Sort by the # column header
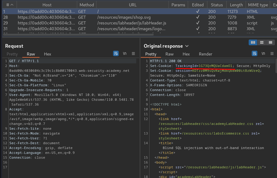The width and height of the screenshot is (277, 178). (x=10, y=5)
